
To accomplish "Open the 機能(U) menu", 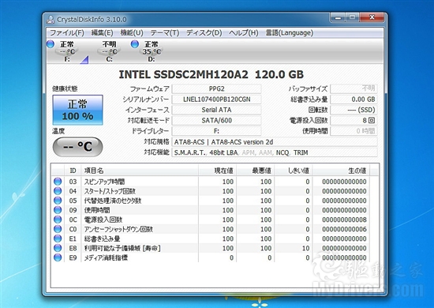I will point(132,33).
